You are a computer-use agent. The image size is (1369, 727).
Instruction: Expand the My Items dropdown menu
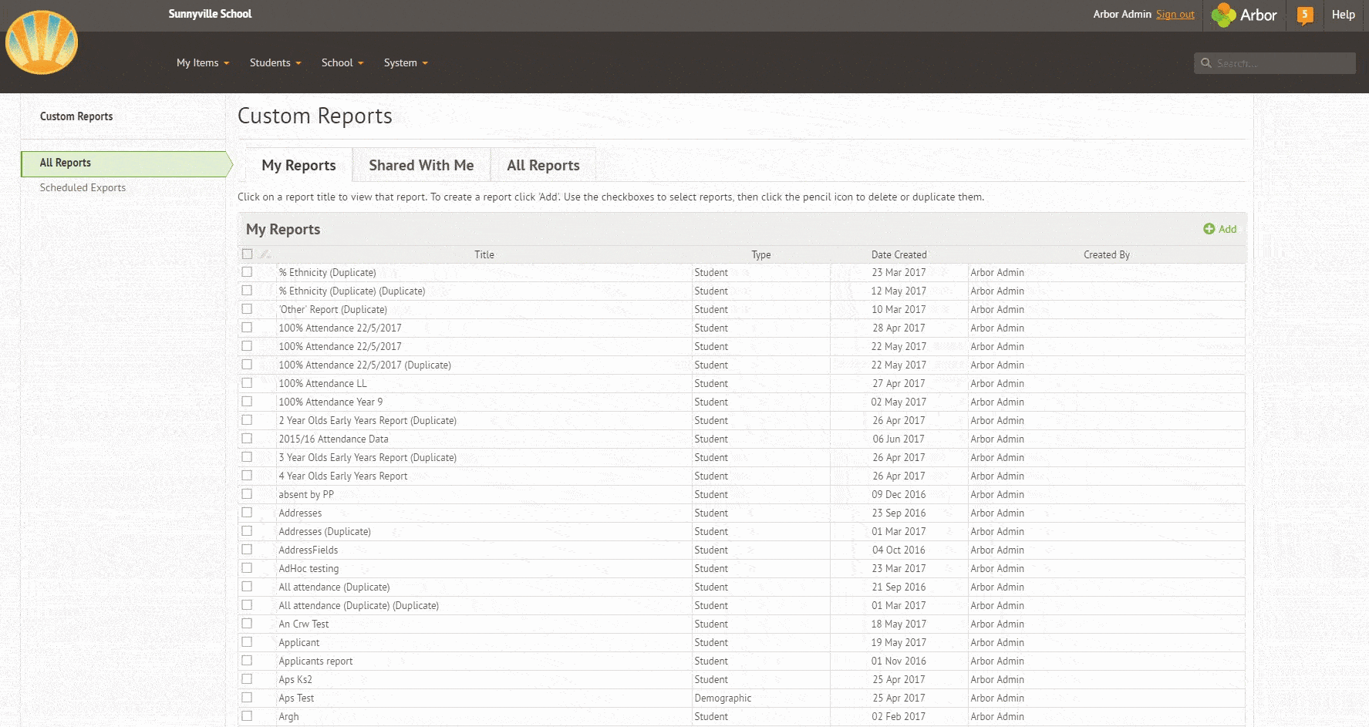(x=203, y=63)
